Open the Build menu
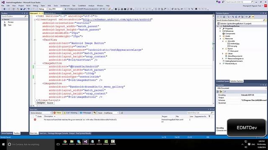The width and height of the screenshot is (268, 150). coord(28,5)
